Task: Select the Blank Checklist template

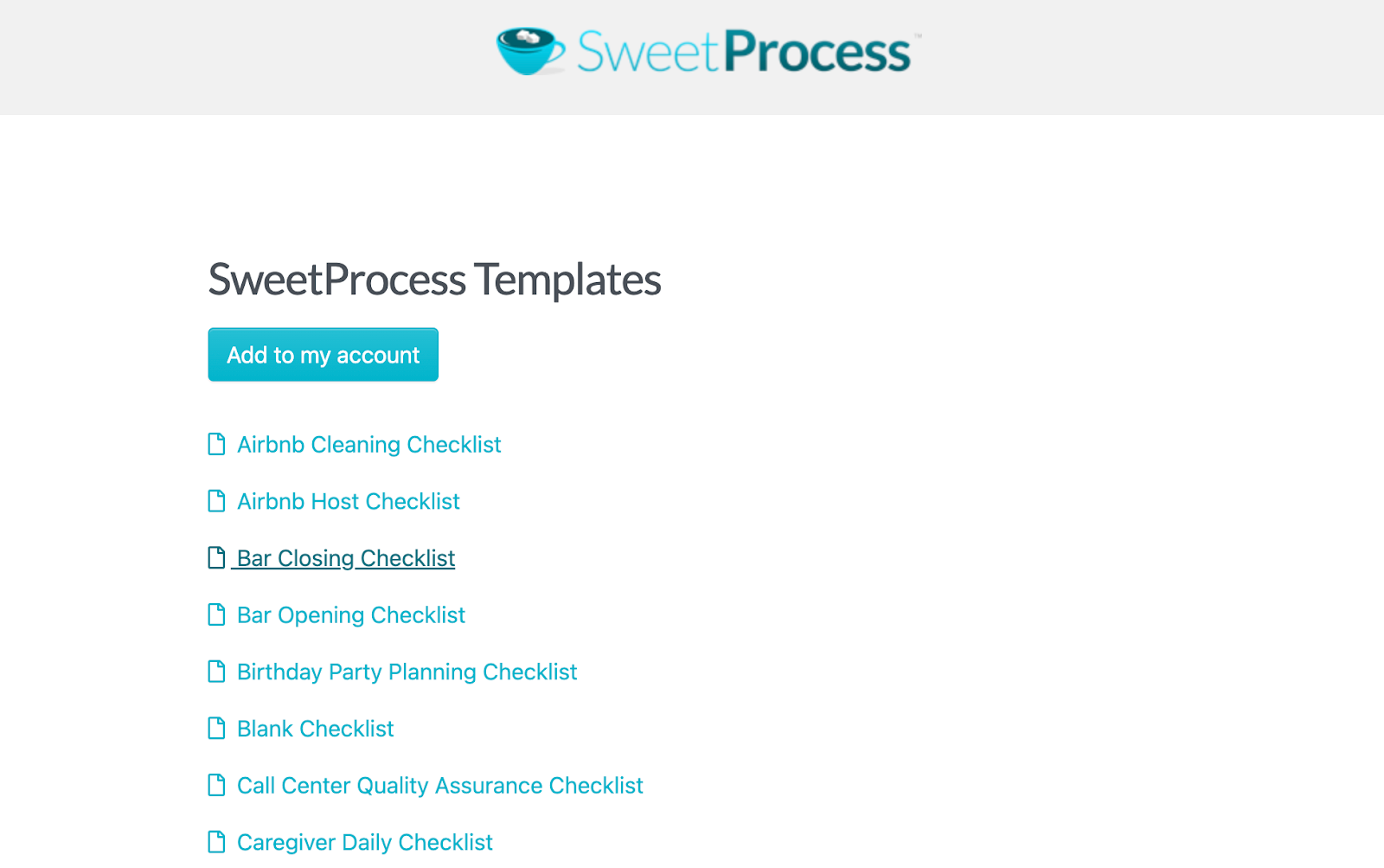Action: [315, 728]
